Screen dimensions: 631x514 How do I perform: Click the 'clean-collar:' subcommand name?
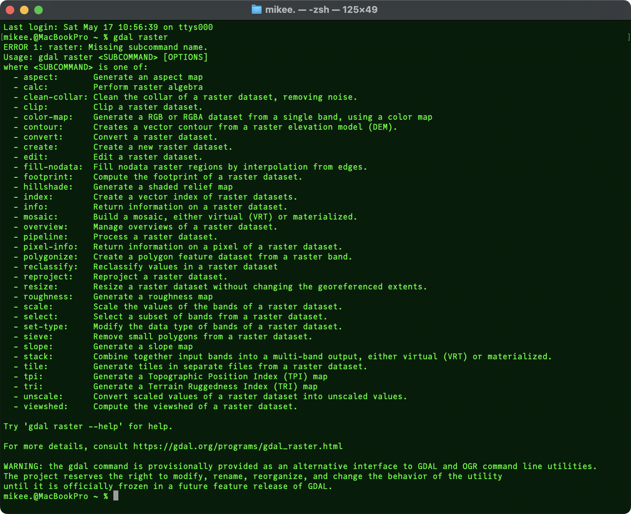(x=56, y=97)
